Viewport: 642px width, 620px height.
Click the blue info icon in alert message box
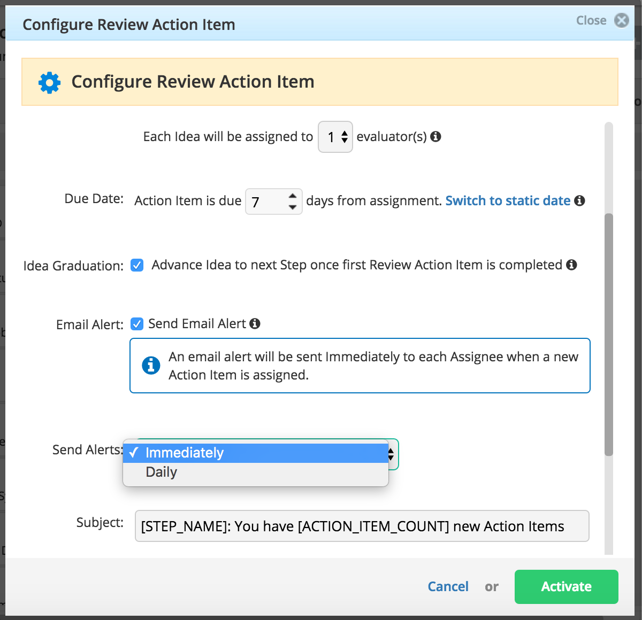(x=151, y=365)
